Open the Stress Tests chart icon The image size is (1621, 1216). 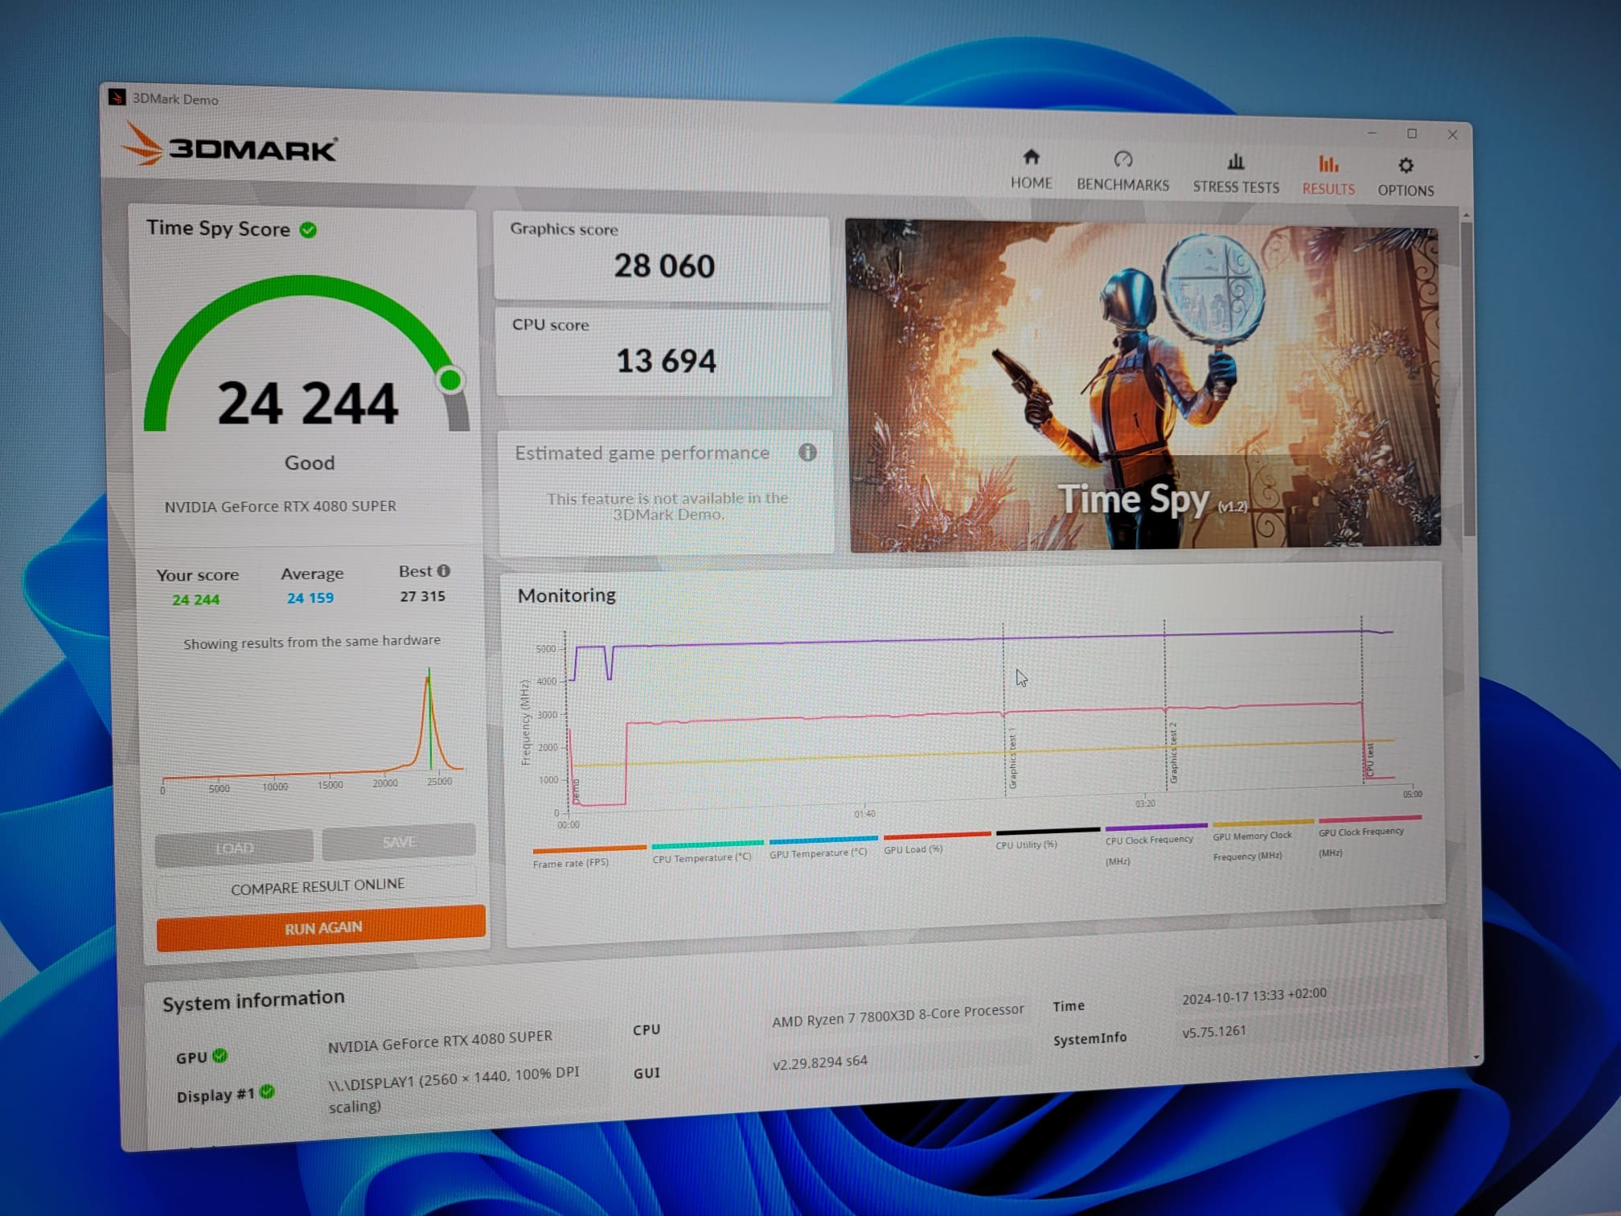(x=1236, y=162)
